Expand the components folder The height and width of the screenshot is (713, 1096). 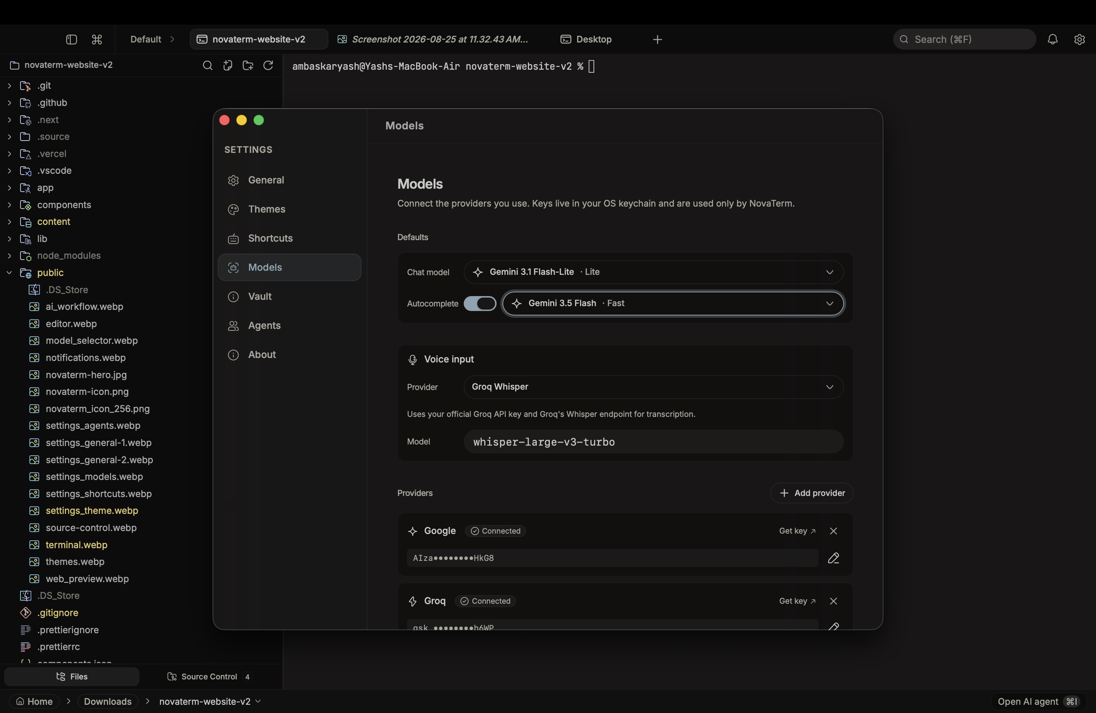click(9, 205)
